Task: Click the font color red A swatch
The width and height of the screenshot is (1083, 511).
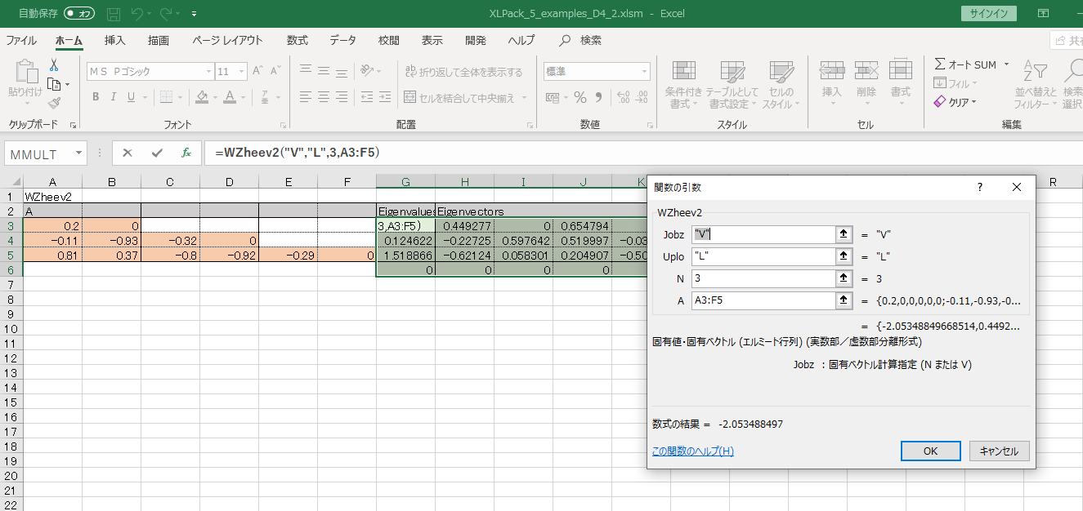Action: 230,98
